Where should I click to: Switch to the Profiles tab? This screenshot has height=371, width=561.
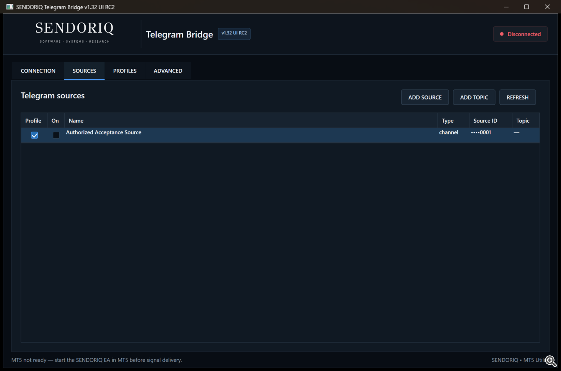coord(125,71)
